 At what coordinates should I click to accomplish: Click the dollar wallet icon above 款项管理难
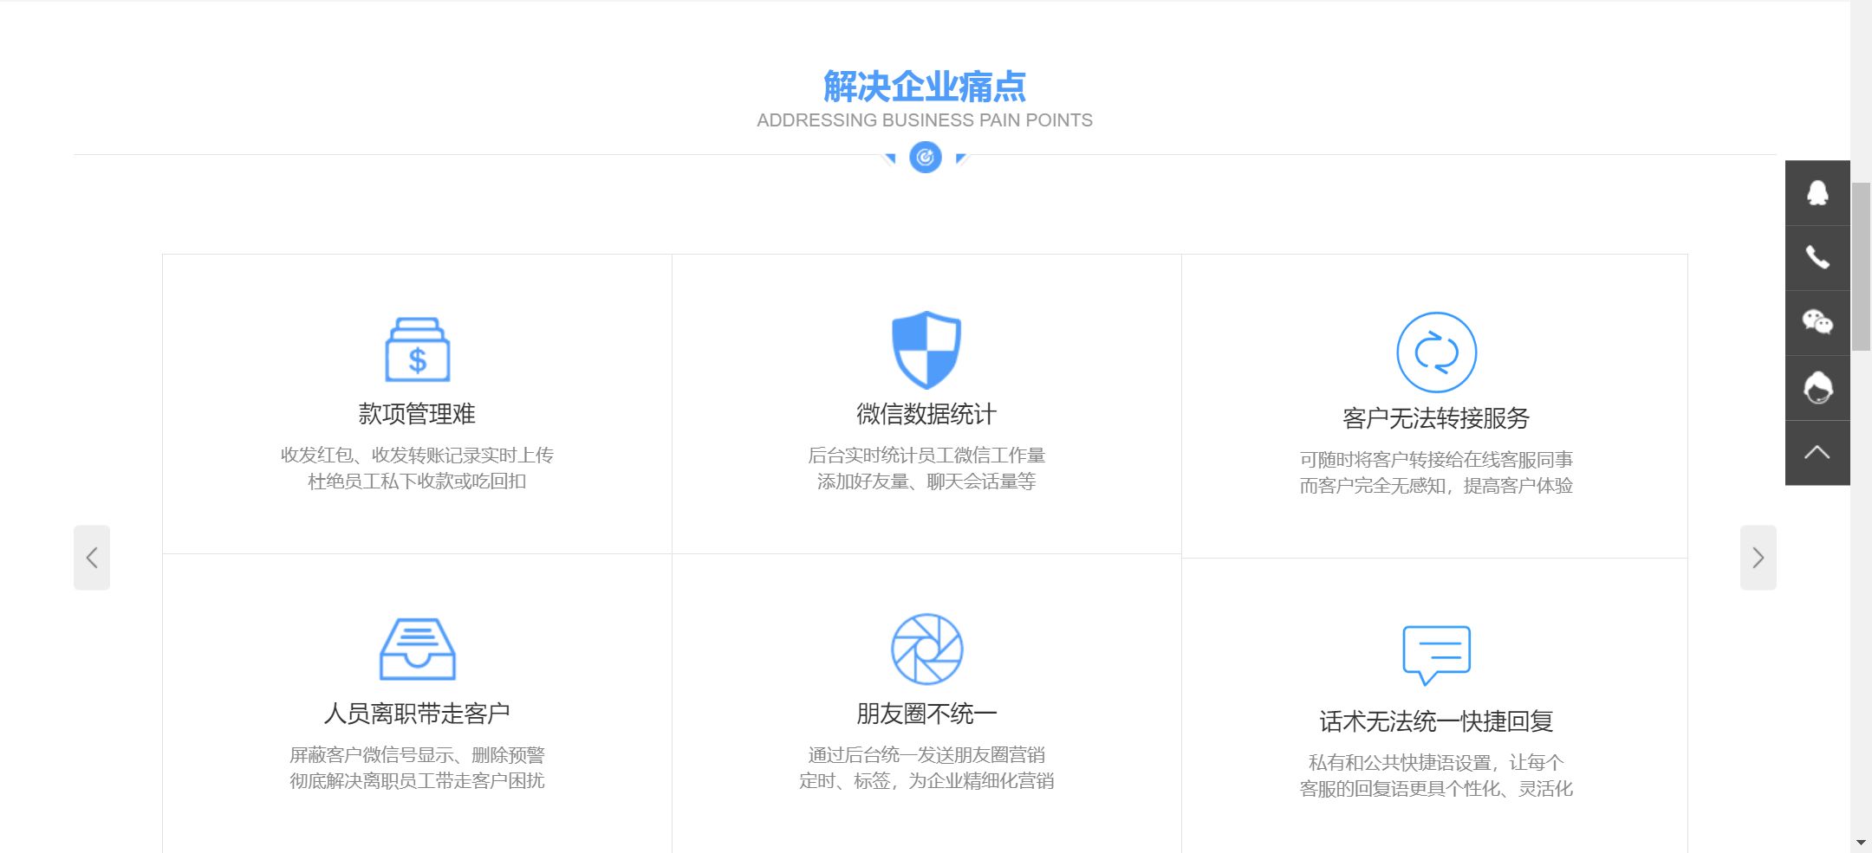[x=419, y=350]
